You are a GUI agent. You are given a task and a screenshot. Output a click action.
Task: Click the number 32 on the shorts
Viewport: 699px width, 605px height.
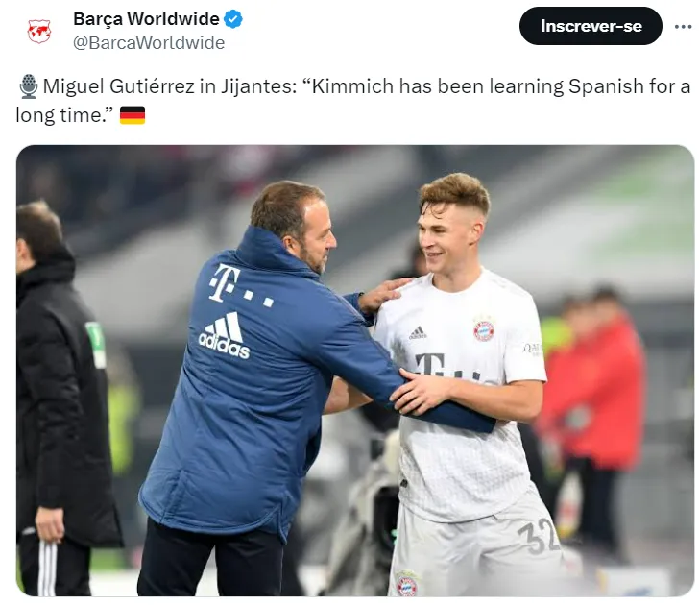(x=539, y=537)
